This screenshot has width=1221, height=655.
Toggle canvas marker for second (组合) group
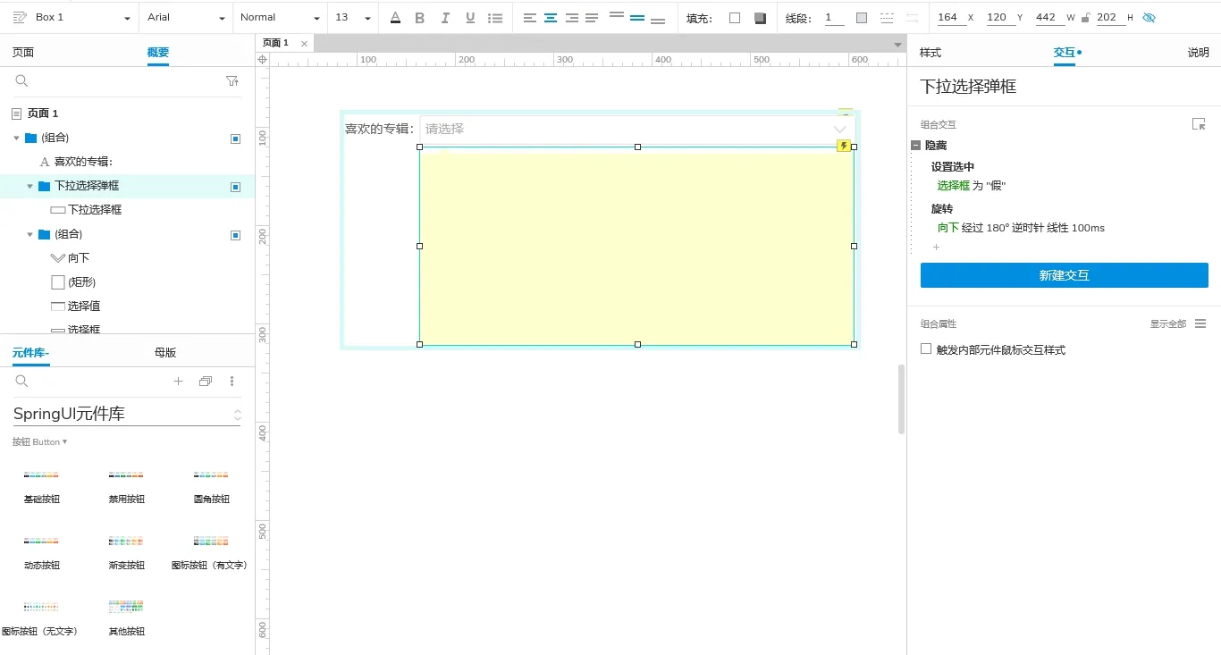tap(236, 235)
